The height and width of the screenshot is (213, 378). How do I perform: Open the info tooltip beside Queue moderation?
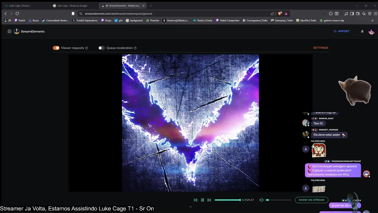135,48
